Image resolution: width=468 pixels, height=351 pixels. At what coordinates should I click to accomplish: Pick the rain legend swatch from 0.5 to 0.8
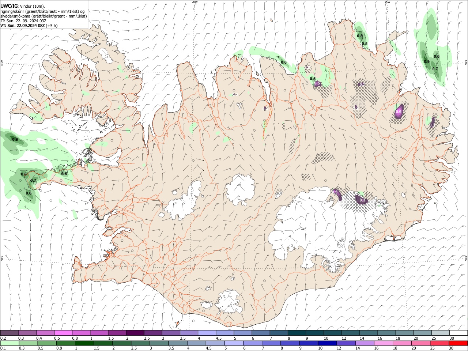tap(47, 343)
